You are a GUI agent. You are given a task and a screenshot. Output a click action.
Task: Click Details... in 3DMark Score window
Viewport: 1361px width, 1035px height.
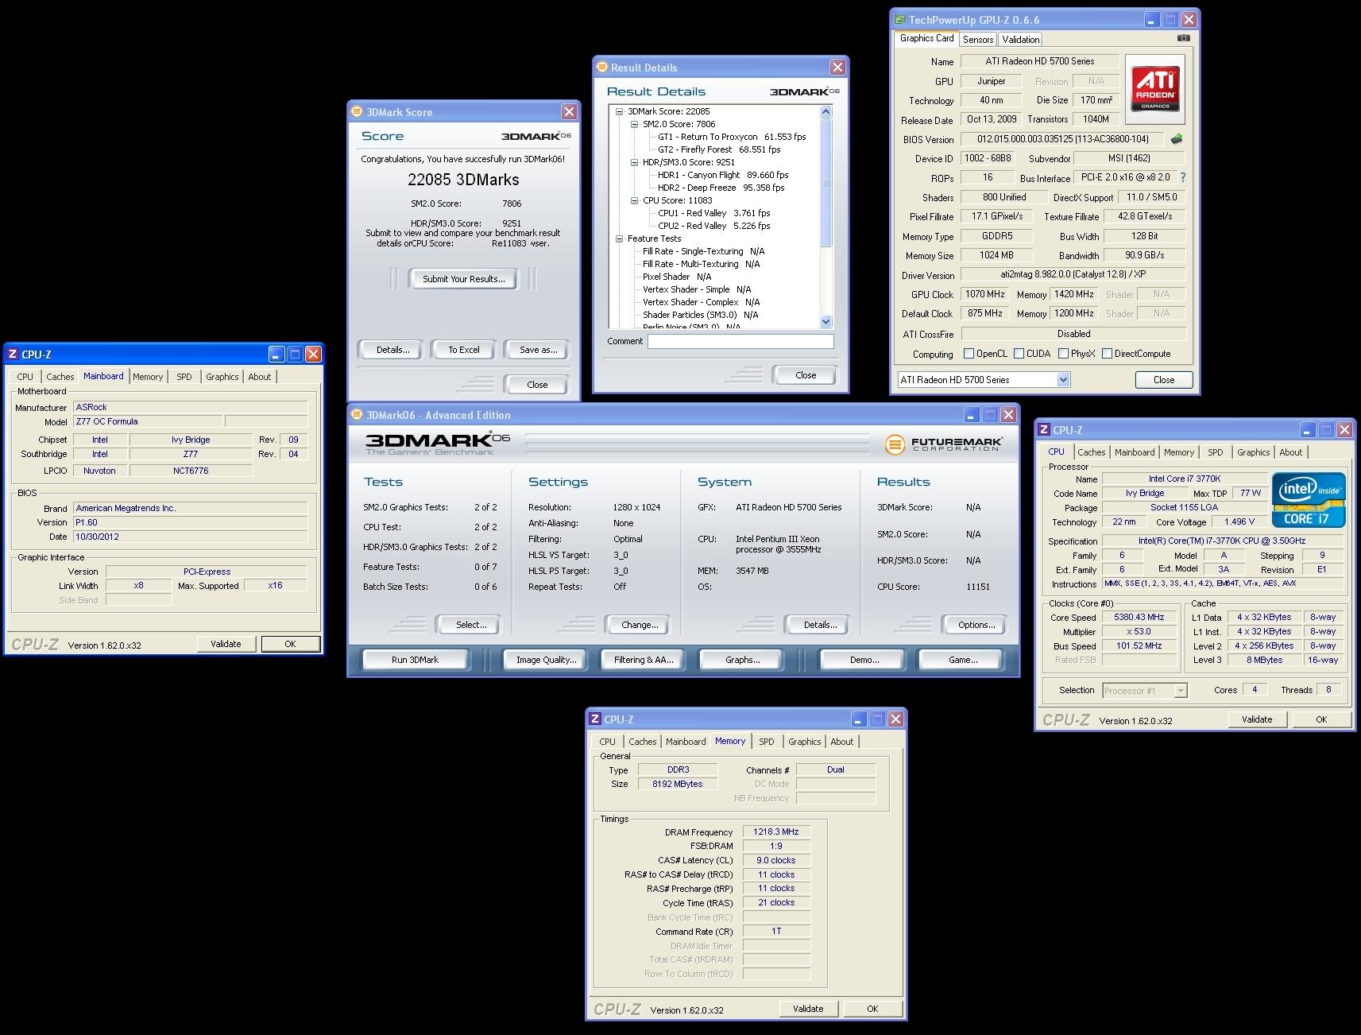tap(392, 350)
